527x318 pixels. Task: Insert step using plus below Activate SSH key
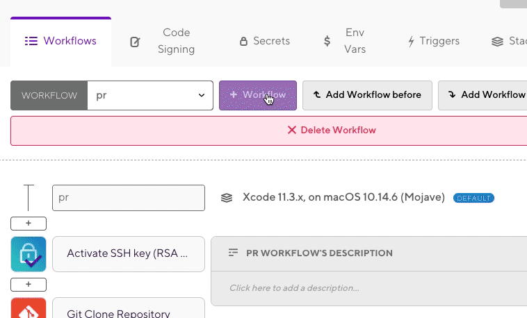(29, 285)
